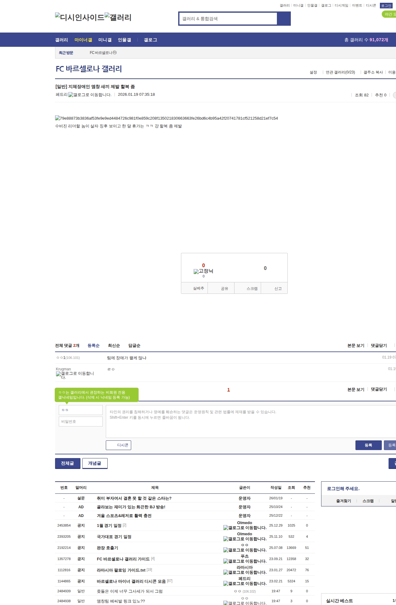Open the 설정 menu for the gallery
Viewport: 396px width, 605px height.
[x=313, y=72]
